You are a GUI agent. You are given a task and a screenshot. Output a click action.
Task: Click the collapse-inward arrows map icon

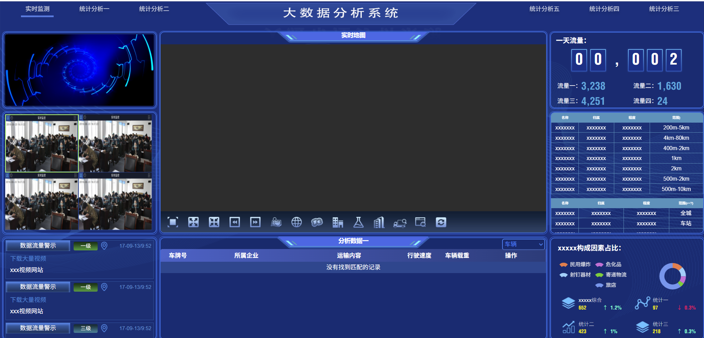[x=214, y=222]
